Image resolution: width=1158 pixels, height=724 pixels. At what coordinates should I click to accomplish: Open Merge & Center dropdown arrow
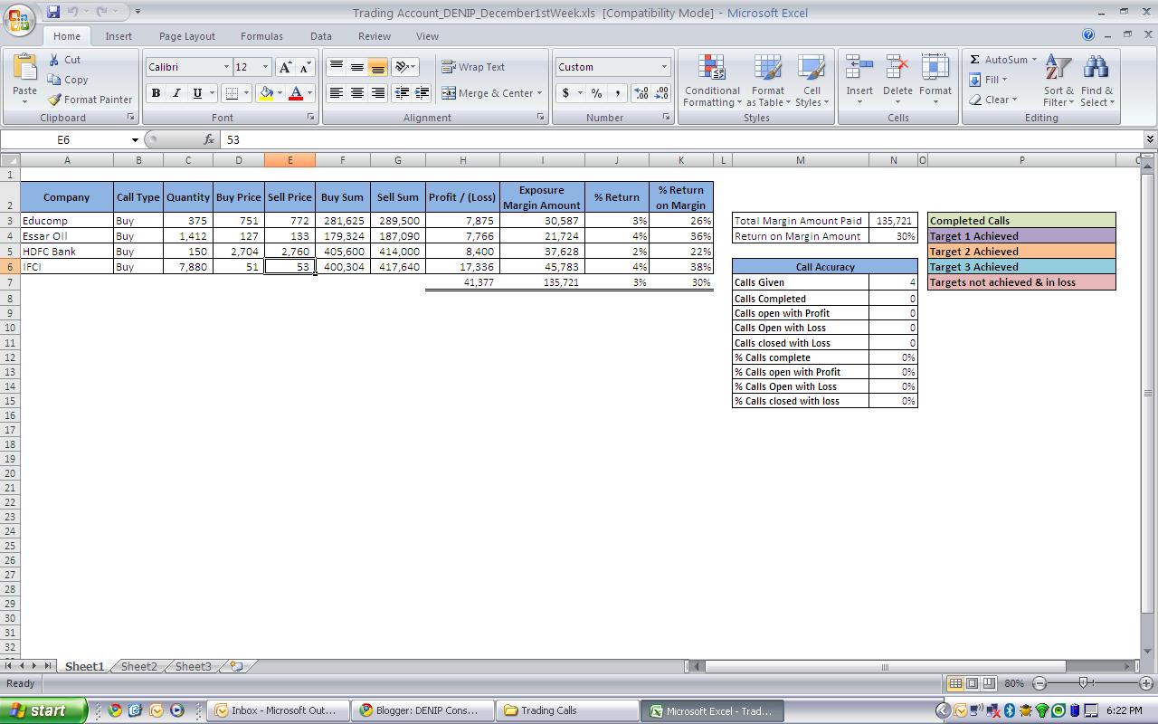(539, 93)
